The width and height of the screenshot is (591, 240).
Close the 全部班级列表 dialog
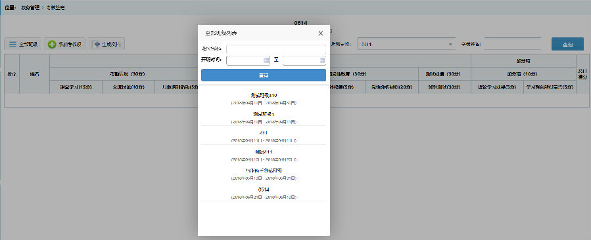(x=321, y=33)
